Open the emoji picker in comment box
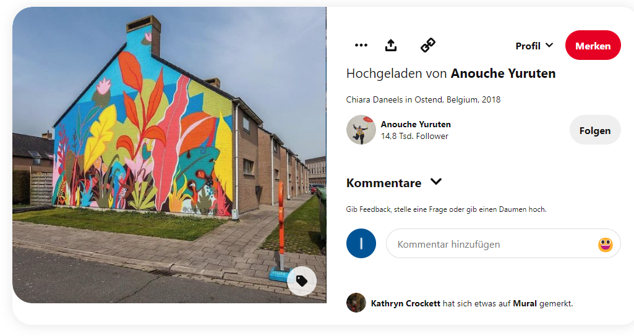 pyautogui.click(x=606, y=245)
